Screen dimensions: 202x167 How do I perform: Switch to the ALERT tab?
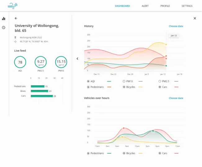point(145,6)
